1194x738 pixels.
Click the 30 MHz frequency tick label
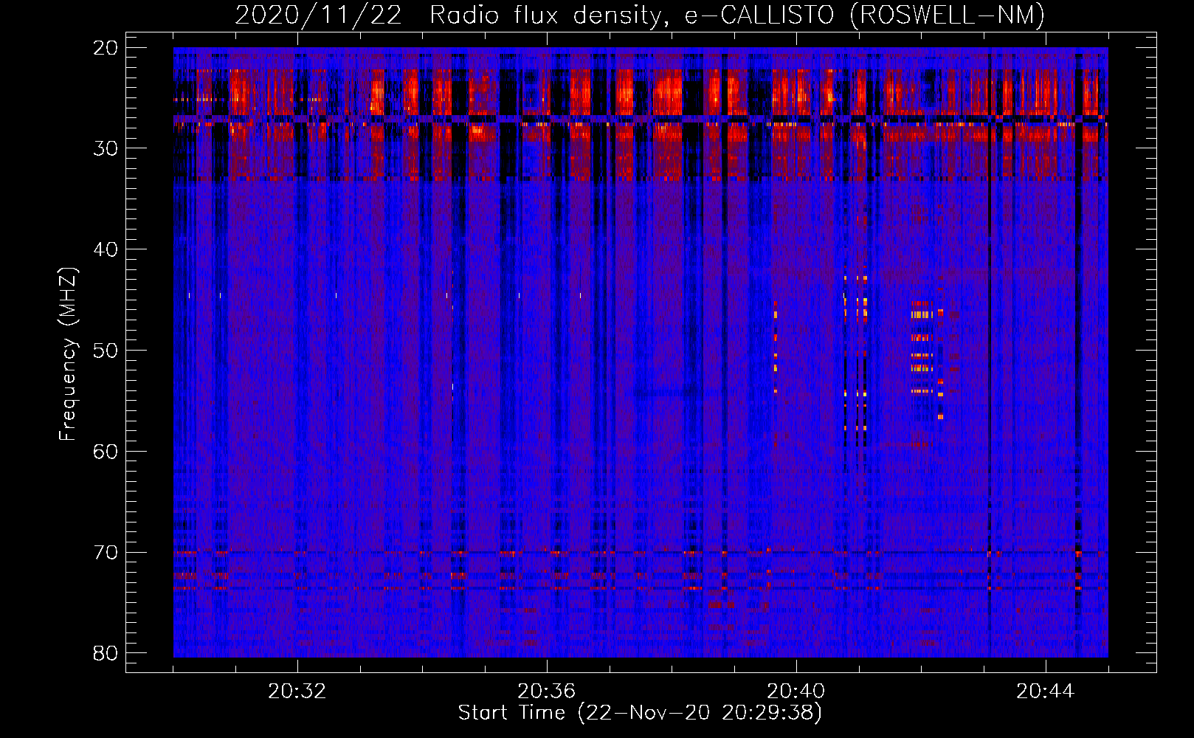click(106, 148)
